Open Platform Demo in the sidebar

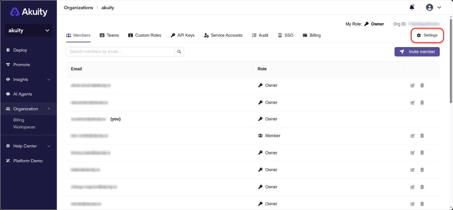tap(28, 161)
